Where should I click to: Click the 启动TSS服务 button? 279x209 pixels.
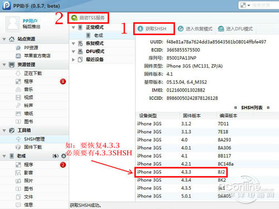click(x=88, y=18)
